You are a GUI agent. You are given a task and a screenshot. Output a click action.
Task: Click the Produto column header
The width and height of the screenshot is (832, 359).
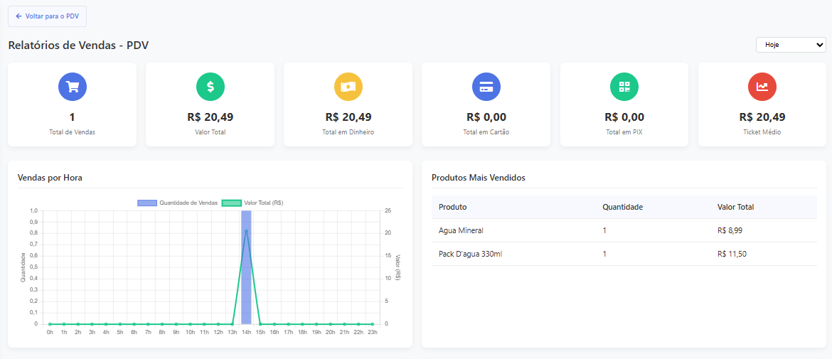[452, 207]
